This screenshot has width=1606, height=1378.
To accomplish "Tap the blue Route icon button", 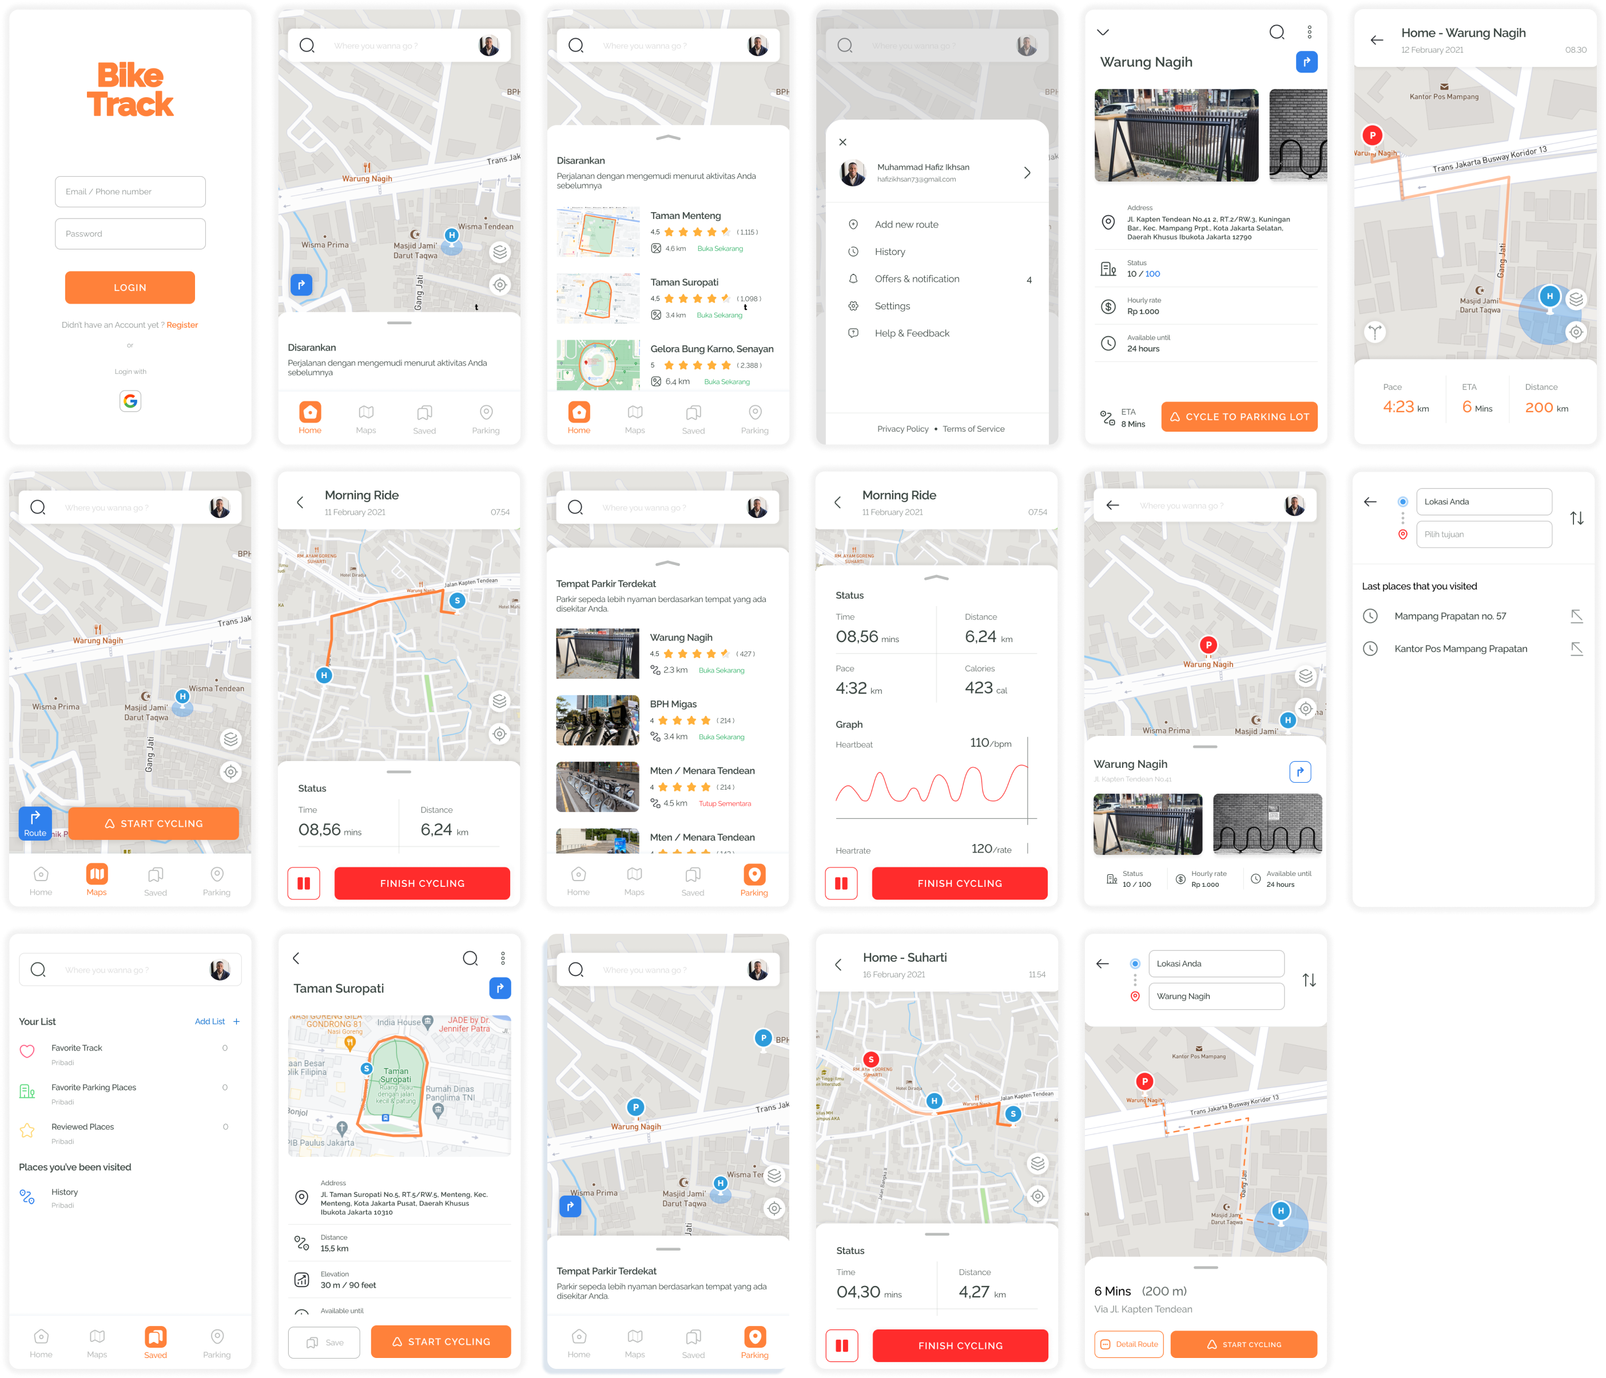I will [x=35, y=823].
